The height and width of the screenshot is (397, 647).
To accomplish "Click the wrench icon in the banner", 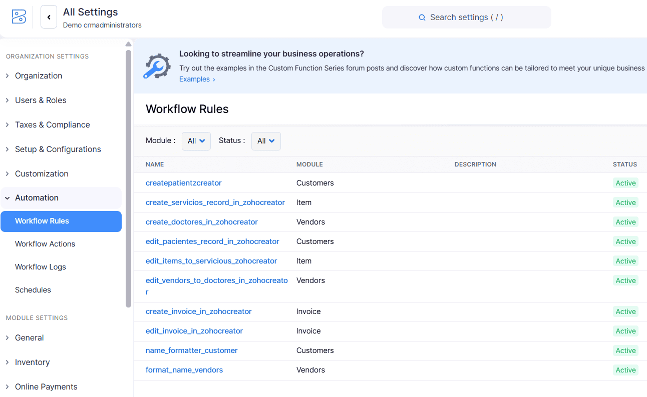I will (156, 66).
